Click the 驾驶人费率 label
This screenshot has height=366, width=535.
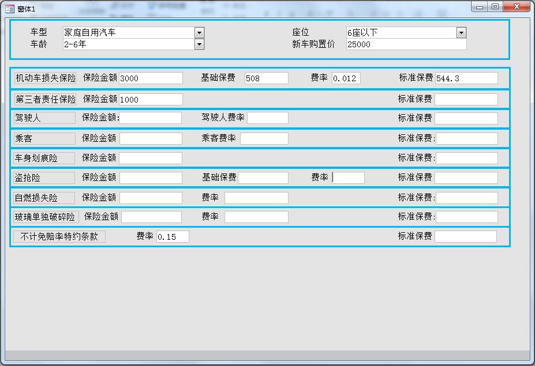click(223, 118)
